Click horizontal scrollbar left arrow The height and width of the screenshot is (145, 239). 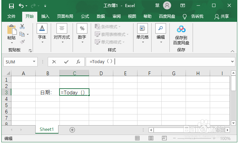tap(151, 130)
